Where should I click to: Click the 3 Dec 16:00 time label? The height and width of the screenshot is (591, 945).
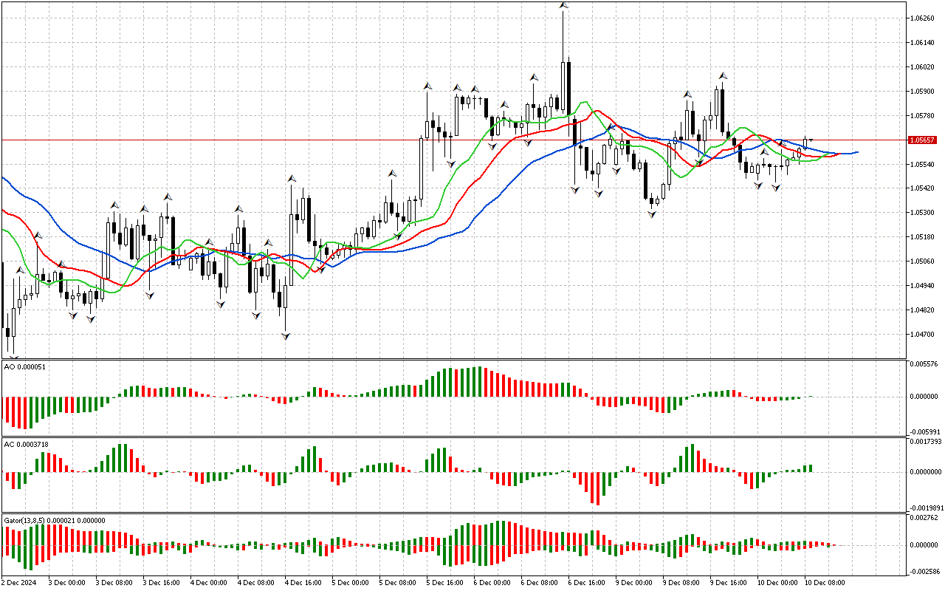click(x=163, y=582)
